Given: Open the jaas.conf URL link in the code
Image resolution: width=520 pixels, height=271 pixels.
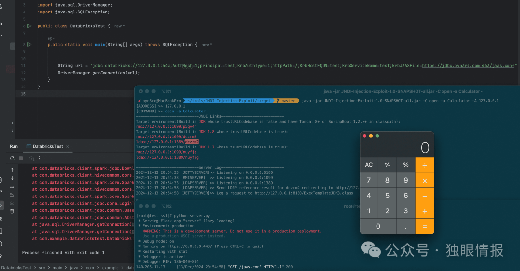Looking at the screenshot, I should (468, 66).
